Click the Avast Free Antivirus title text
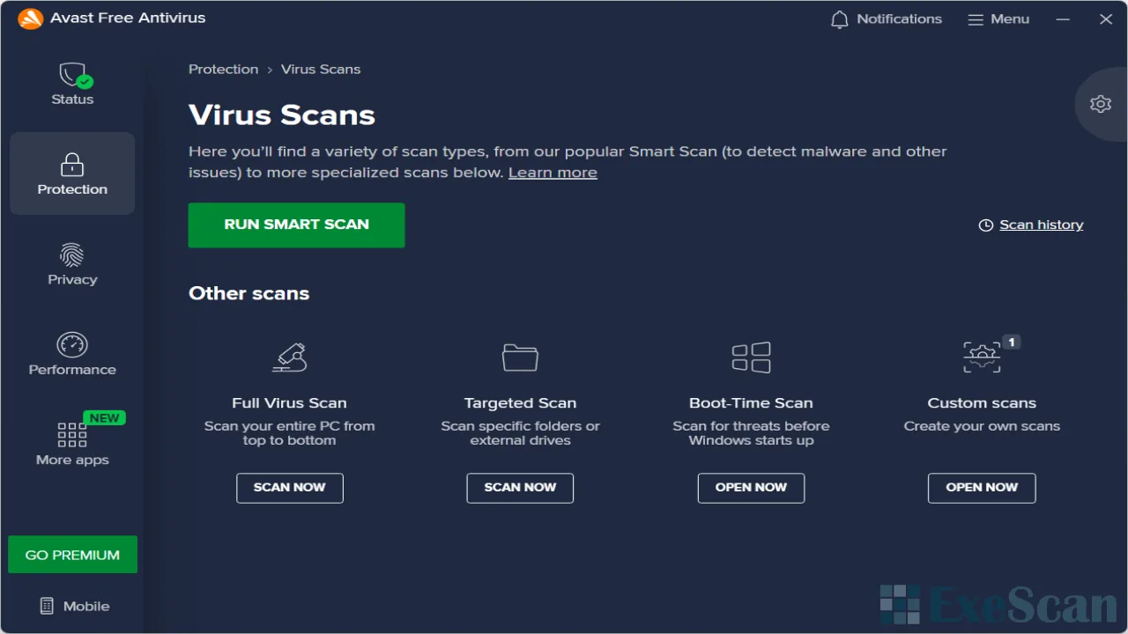This screenshot has height=634, width=1128. [x=128, y=18]
